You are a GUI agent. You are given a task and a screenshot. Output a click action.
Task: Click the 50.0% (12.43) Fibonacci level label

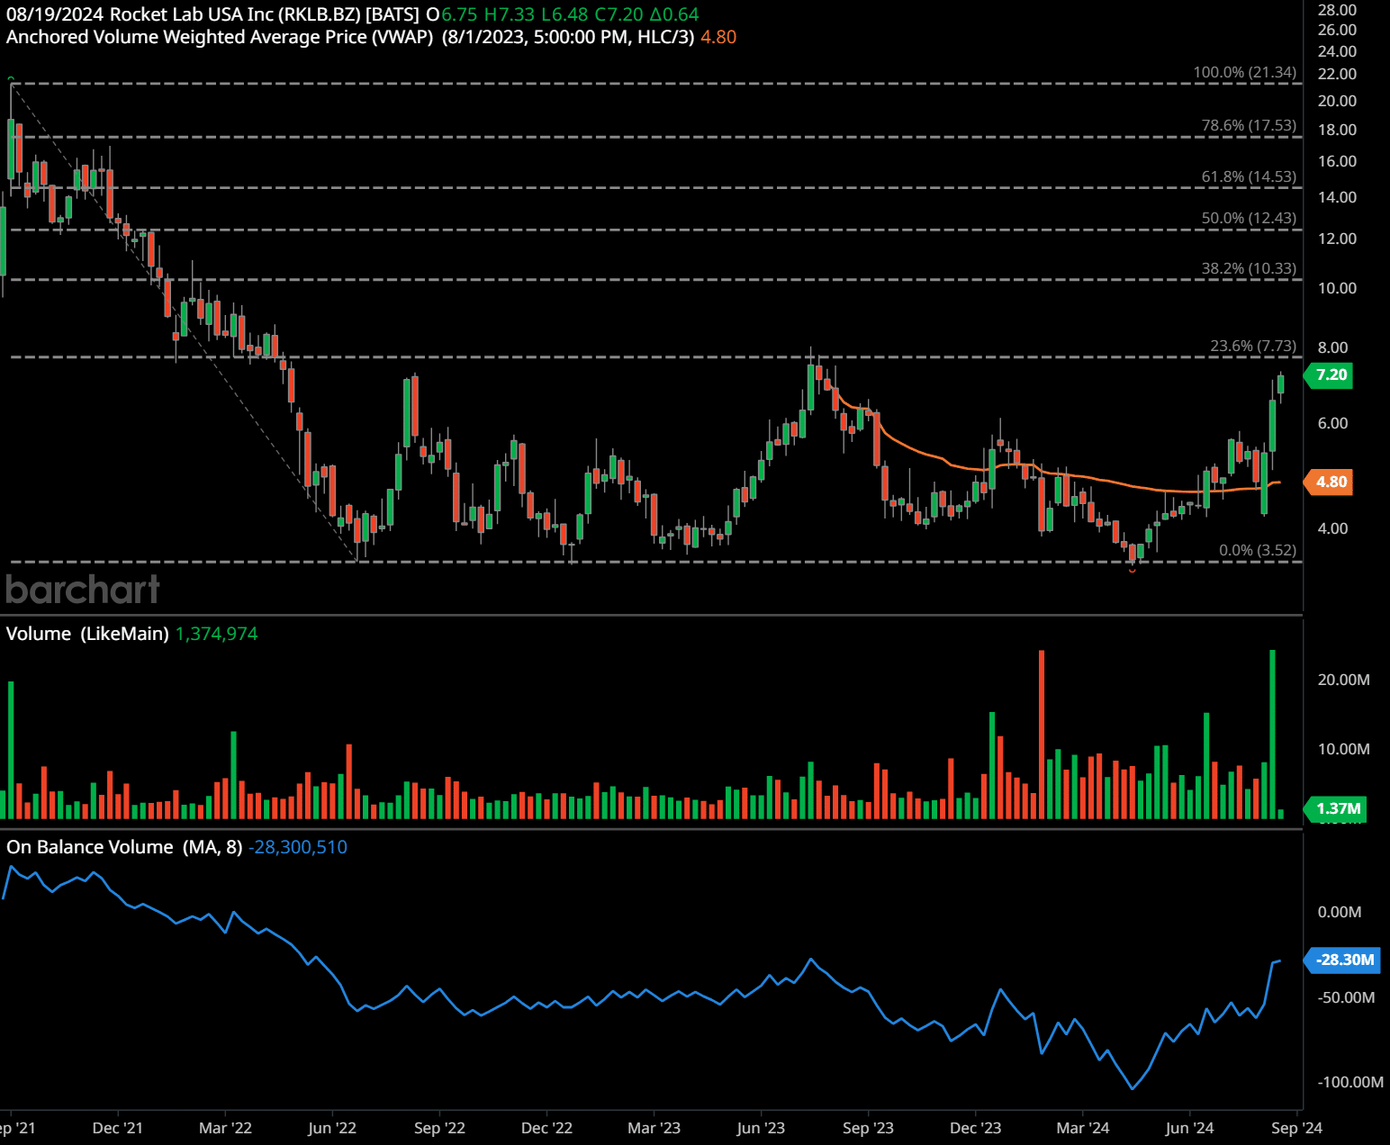(1250, 218)
